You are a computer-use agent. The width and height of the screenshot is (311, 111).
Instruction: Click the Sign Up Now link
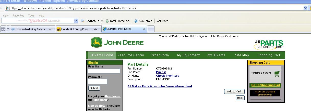pos(97,106)
